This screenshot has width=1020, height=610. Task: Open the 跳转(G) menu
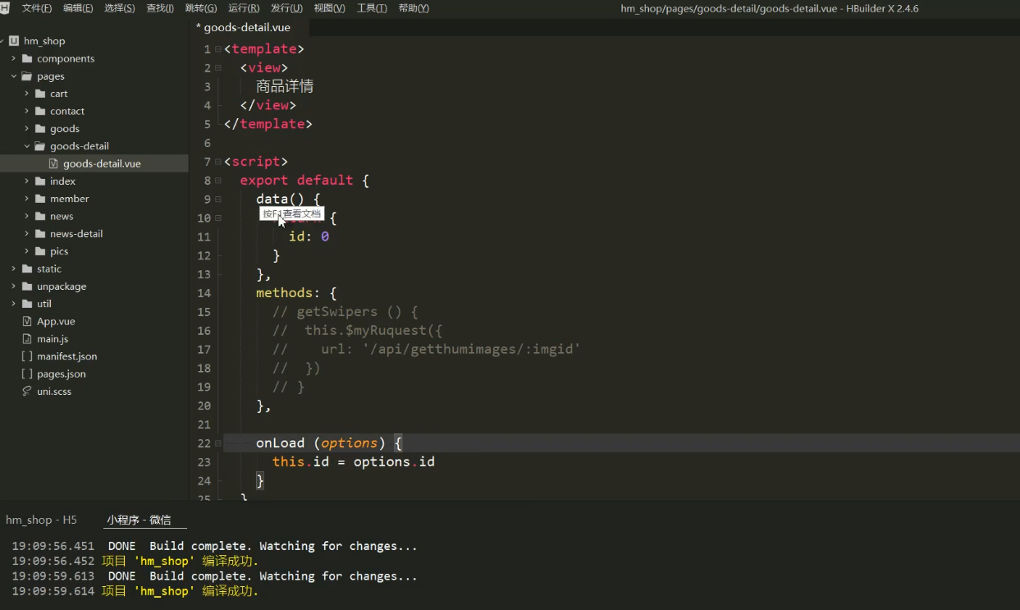click(x=201, y=8)
